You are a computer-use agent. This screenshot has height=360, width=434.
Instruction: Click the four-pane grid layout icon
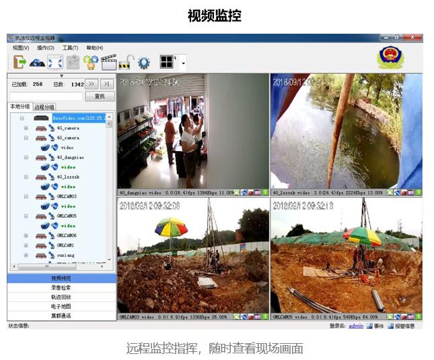pyautogui.click(x=166, y=62)
